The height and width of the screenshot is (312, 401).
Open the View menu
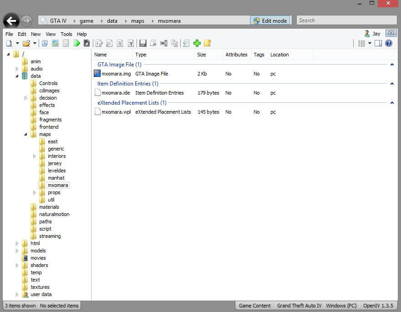click(51, 34)
